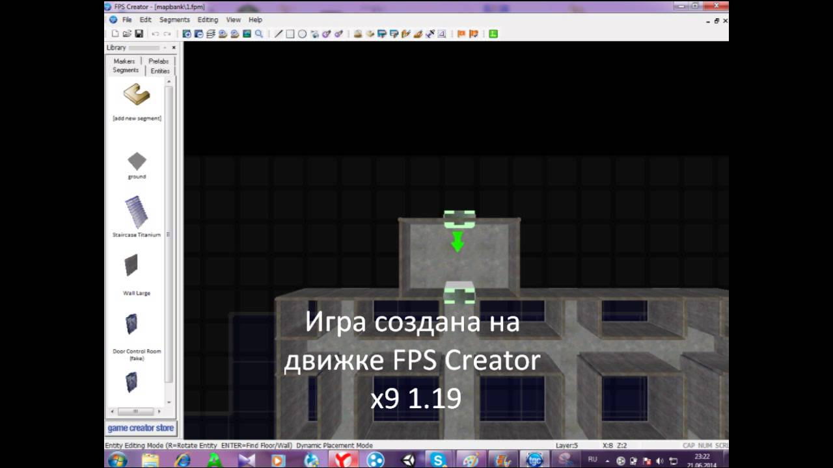This screenshot has width=833, height=468.
Task: Click the Library panel pin dropdown arrow
Action: click(165, 48)
